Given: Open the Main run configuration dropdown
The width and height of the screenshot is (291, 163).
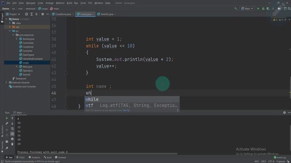Looking at the screenshot, I should pos(247,9).
